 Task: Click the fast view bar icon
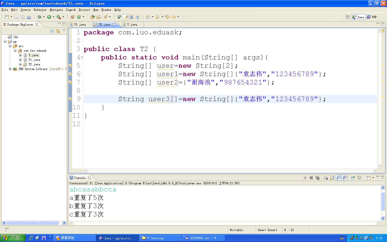click(x=7, y=229)
